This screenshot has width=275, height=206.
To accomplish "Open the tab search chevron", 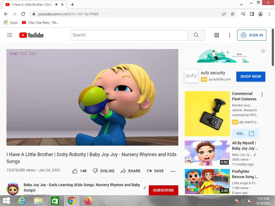I will [x=241, y=5].
